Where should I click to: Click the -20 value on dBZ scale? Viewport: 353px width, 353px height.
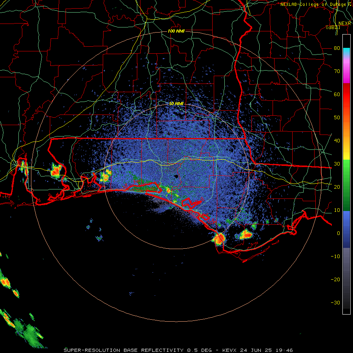click(335, 280)
